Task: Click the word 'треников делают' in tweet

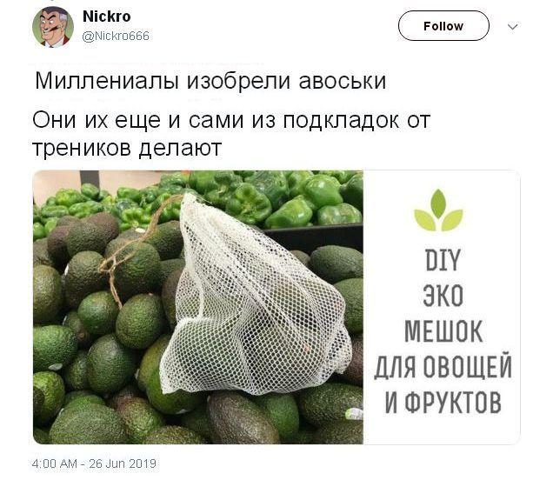Action: pyautogui.click(x=127, y=148)
